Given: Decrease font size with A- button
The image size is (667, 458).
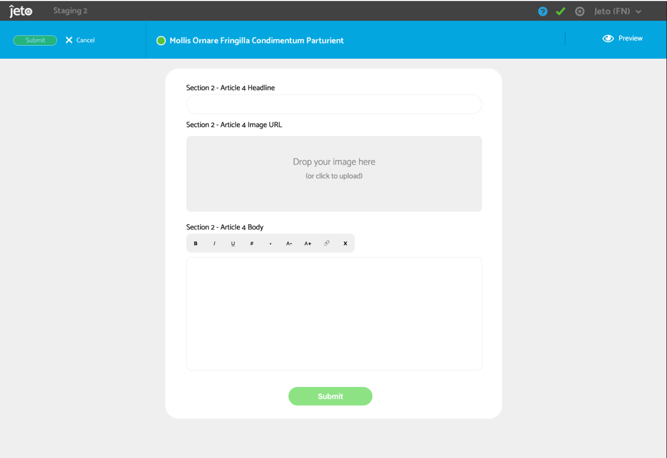Looking at the screenshot, I should (x=289, y=243).
